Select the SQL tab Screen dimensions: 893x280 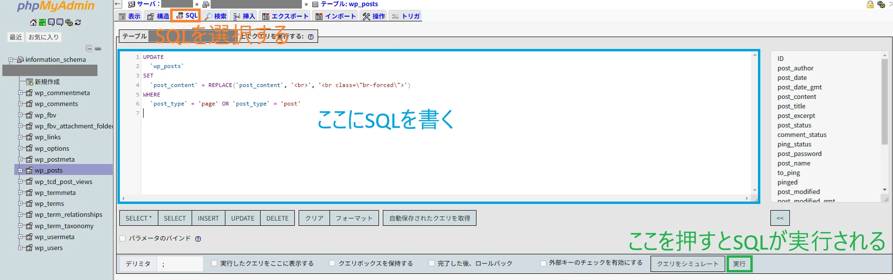click(x=186, y=16)
